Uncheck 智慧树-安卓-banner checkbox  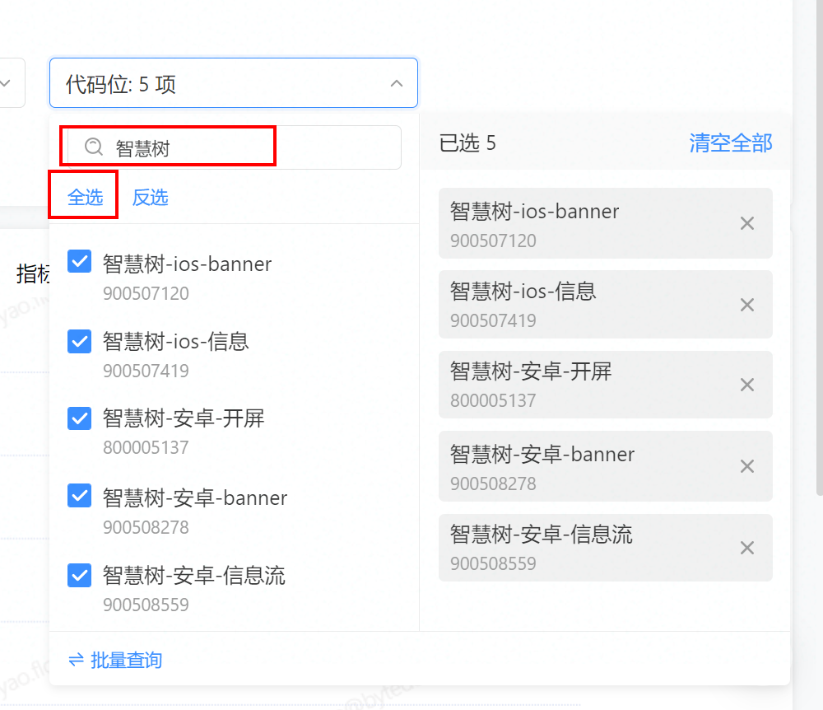tap(79, 496)
